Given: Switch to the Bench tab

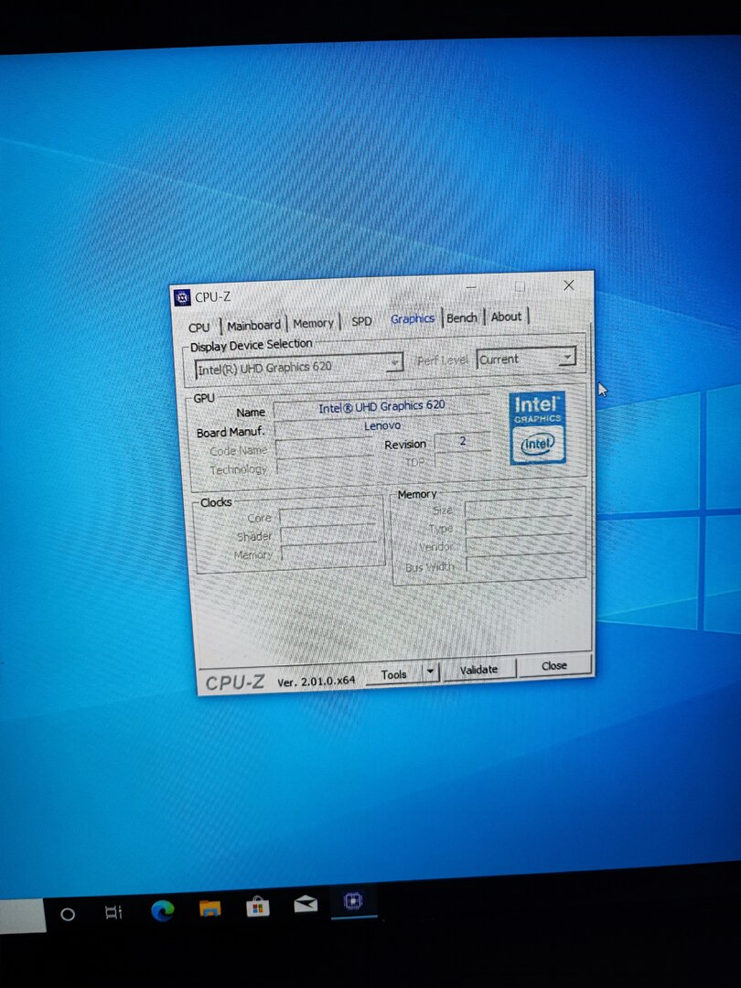Looking at the screenshot, I should pos(462,317).
